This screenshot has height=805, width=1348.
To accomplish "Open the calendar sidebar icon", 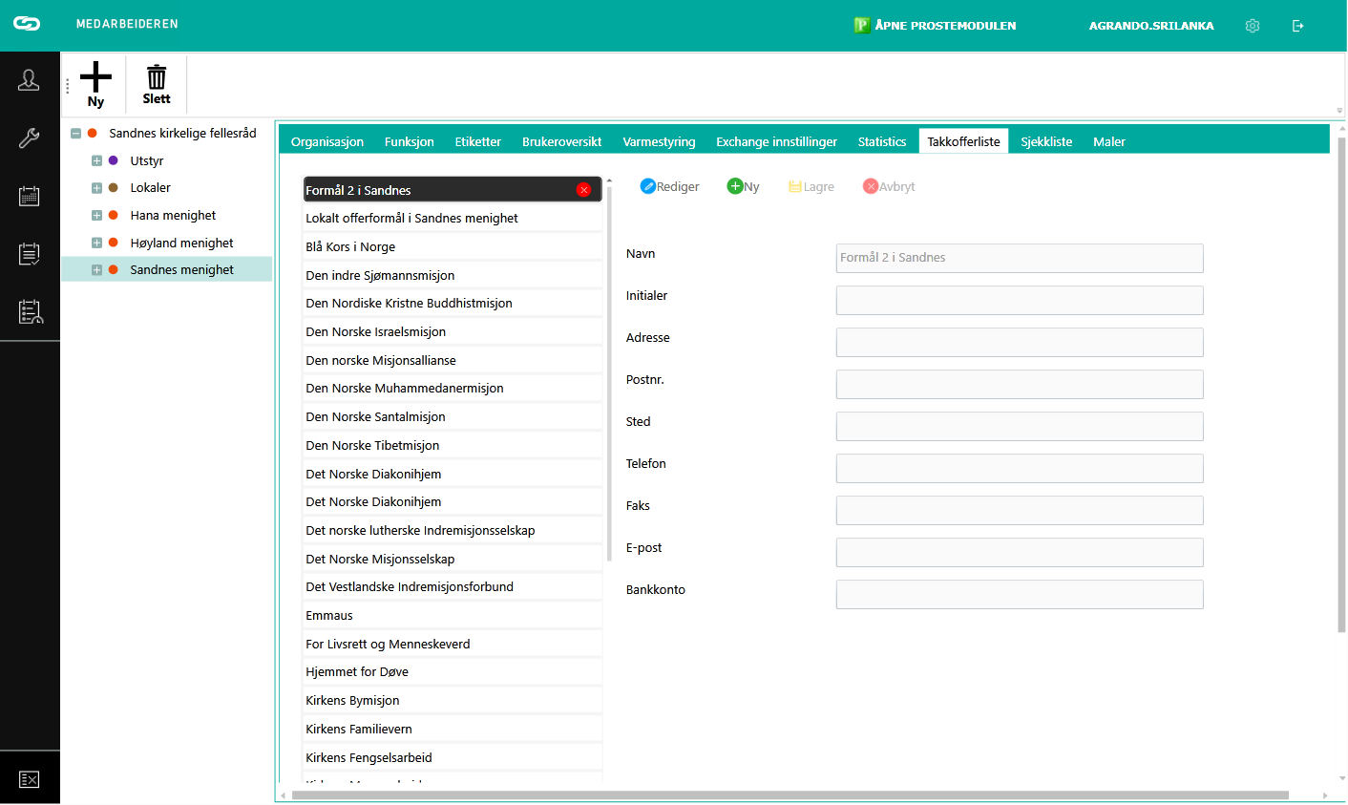I will [x=29, y=196].
